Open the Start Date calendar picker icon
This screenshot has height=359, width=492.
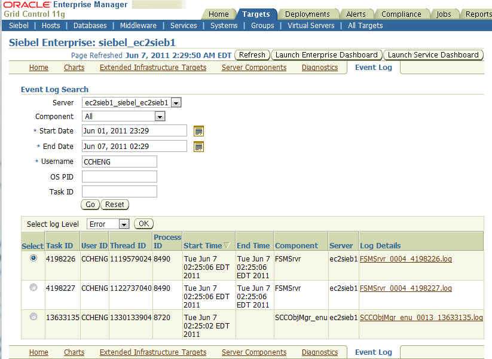pyautogui.click(x=198, y=131)
